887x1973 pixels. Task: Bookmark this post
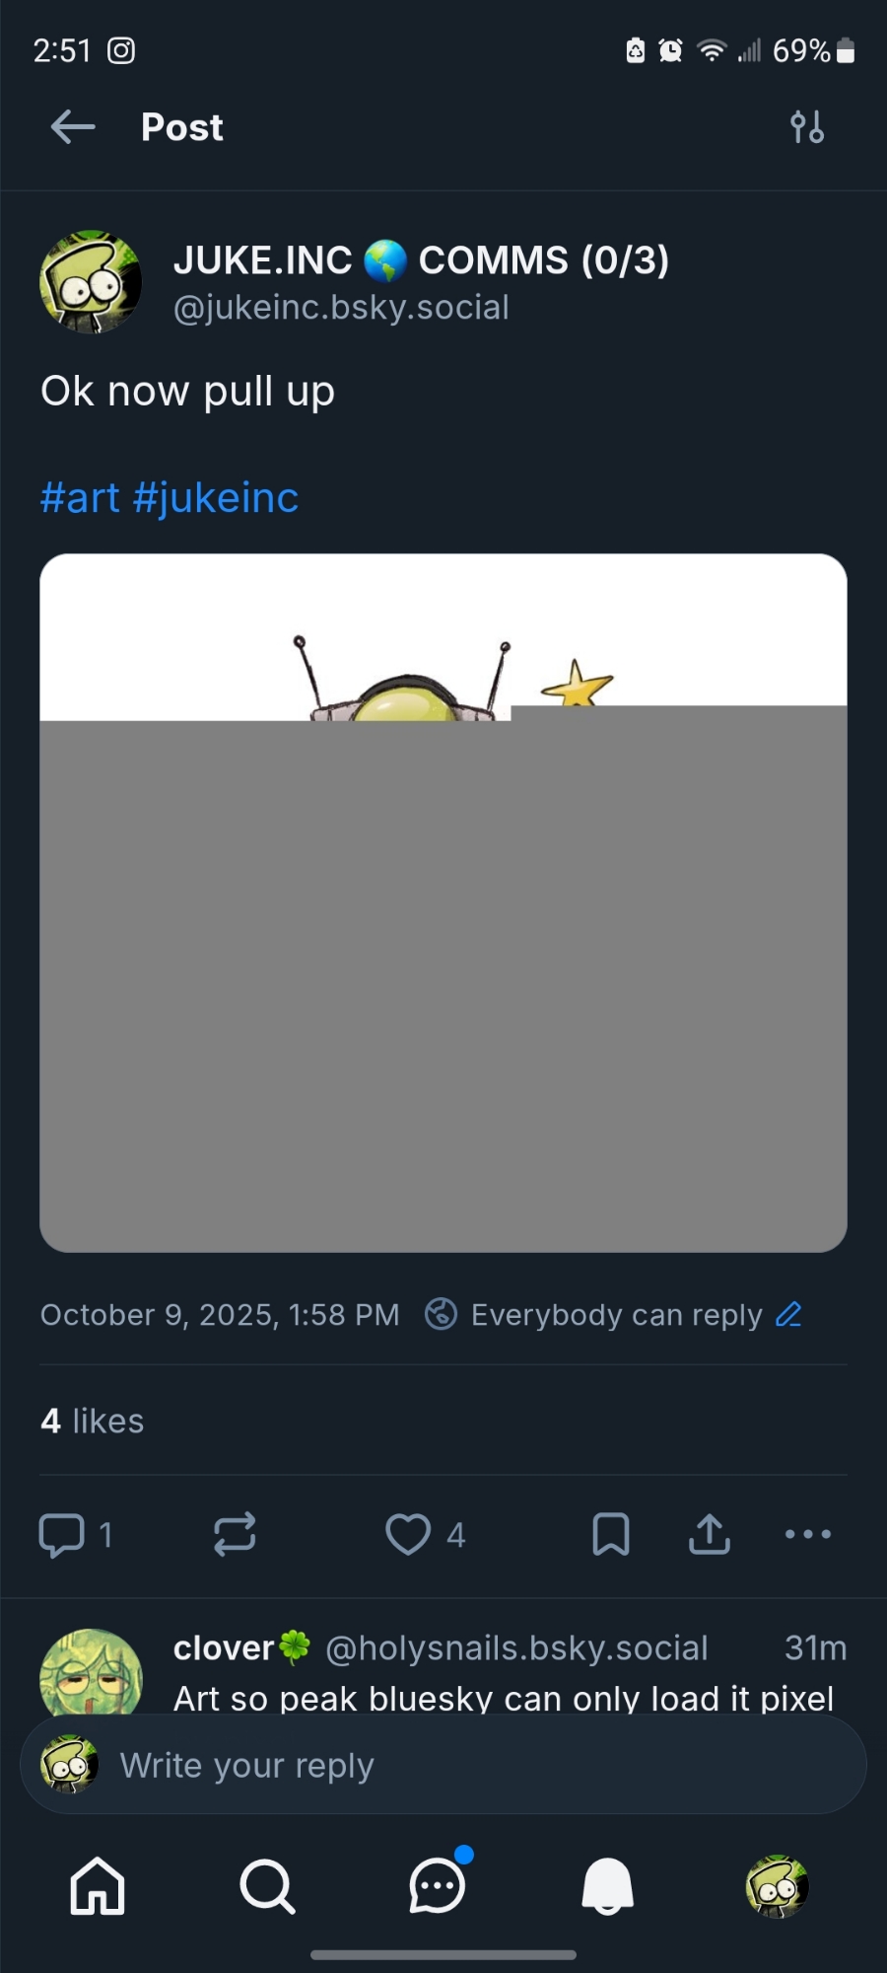pos(611,1534)
